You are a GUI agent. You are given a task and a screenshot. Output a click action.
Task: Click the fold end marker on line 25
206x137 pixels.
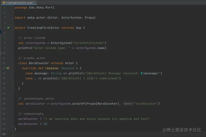(13, 129)
